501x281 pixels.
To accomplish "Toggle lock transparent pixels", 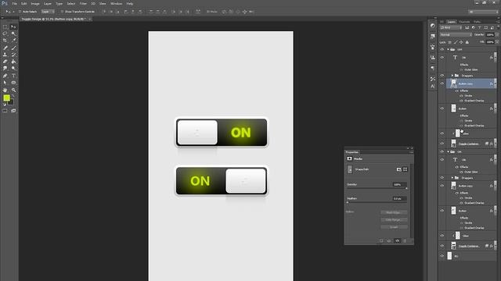I will coord(450,42).
